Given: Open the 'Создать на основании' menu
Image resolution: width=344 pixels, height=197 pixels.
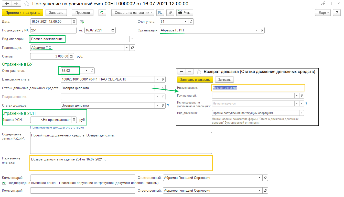Looking at the screenshot, I should coord(133,13).
